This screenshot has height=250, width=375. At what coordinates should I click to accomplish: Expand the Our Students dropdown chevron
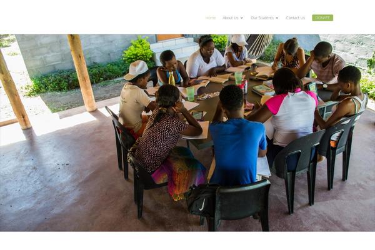tap(277, 18)
